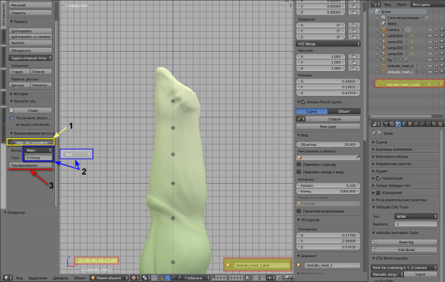This screenshot has width=445, height=282.
Task: Click the Dynamic sky Create button
Action: 30,110
